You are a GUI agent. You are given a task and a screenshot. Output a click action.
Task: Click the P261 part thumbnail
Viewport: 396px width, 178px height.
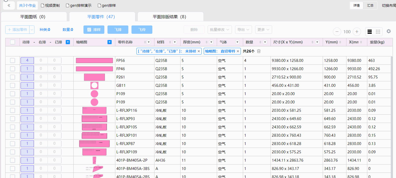94,77
